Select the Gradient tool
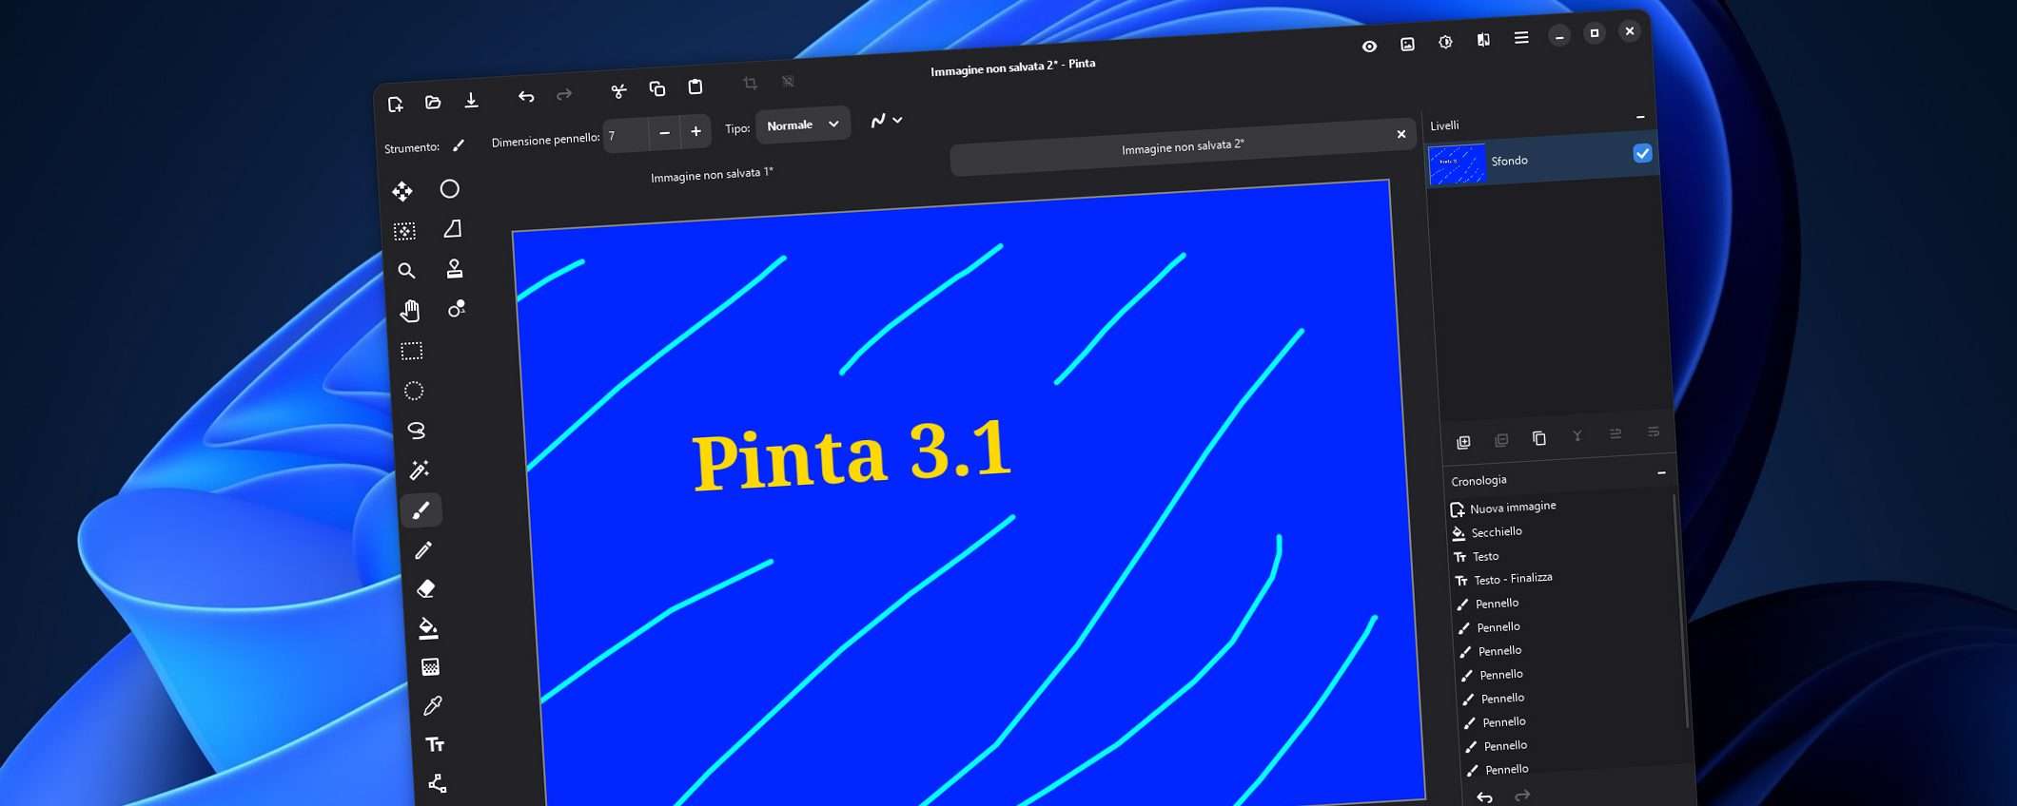 (430, 667)
